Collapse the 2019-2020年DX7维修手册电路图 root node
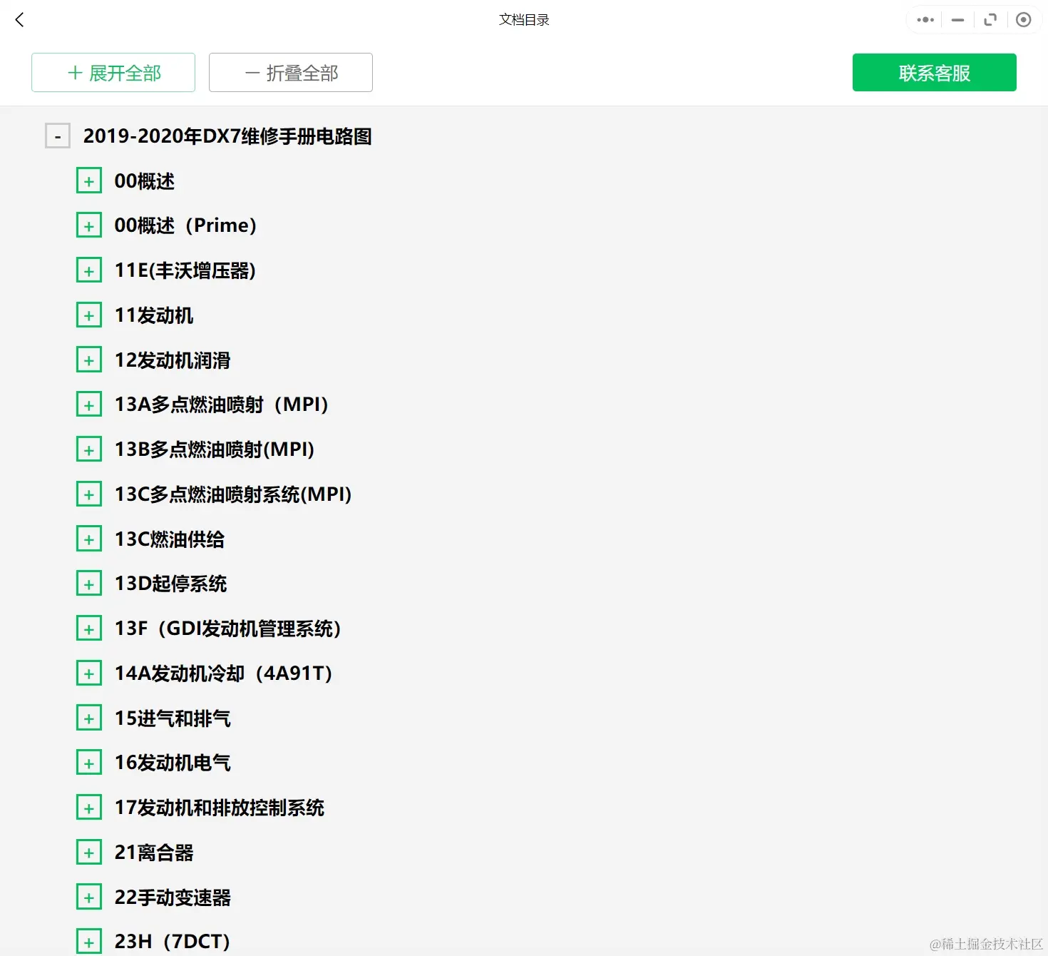This screenshot has height=956, width=1048. [x=57, y=136]
